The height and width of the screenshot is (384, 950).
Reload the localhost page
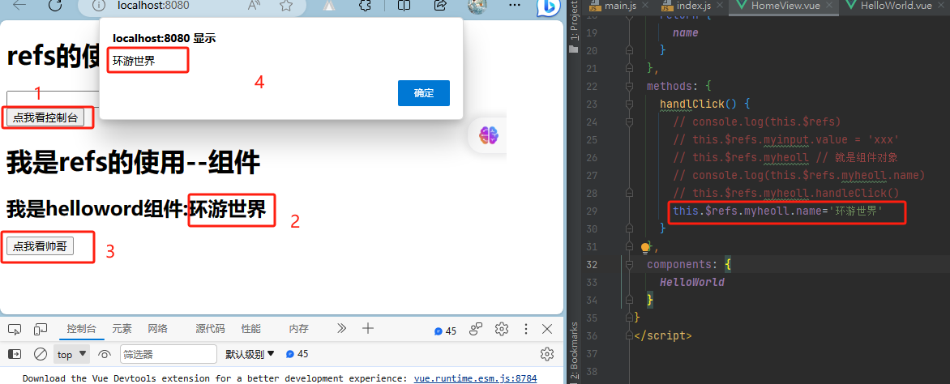pos(55,6)
